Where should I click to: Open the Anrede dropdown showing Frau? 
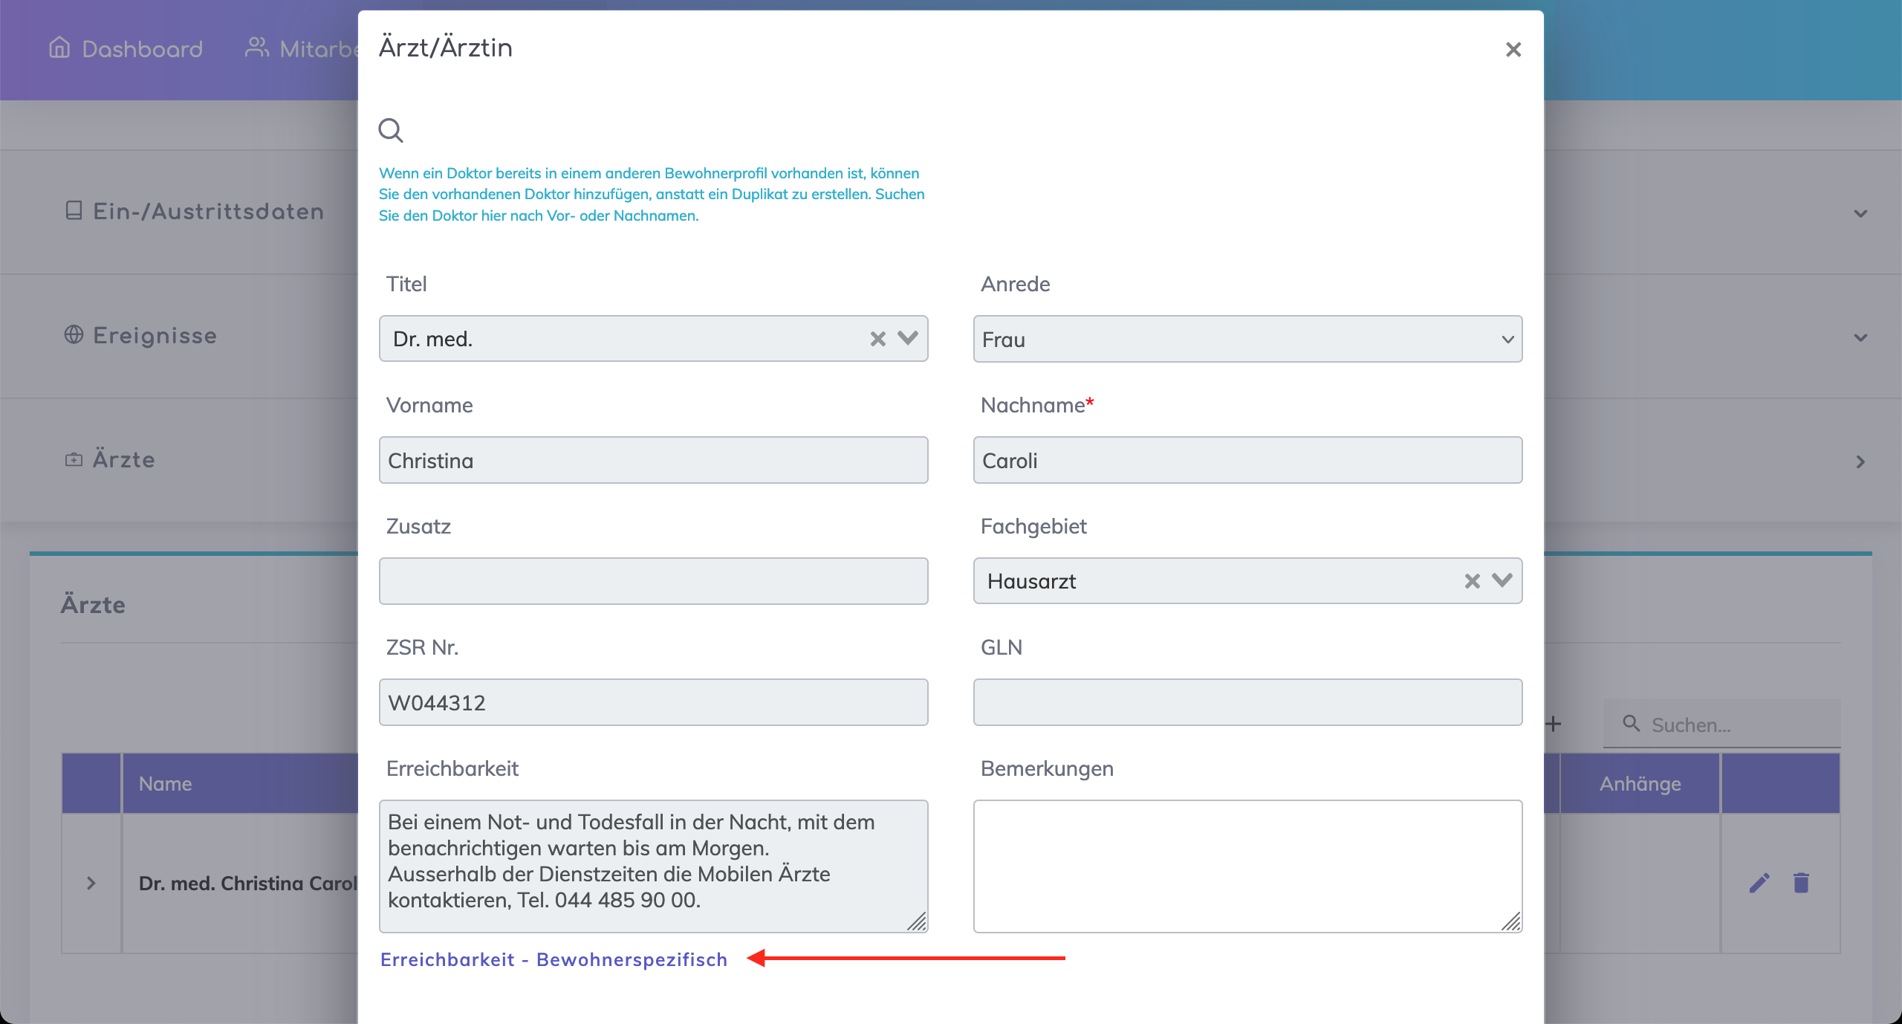point(1247,340)
